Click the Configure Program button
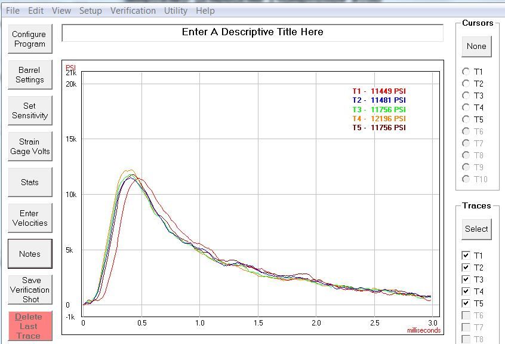Screen dimensions: 505x344 [x=29, y=39]
